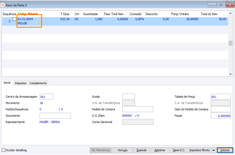Click the MAZER - SERRA representative value
Image resolution: width=235 pixels, height=155 pixels.
(x=50, y=122)
